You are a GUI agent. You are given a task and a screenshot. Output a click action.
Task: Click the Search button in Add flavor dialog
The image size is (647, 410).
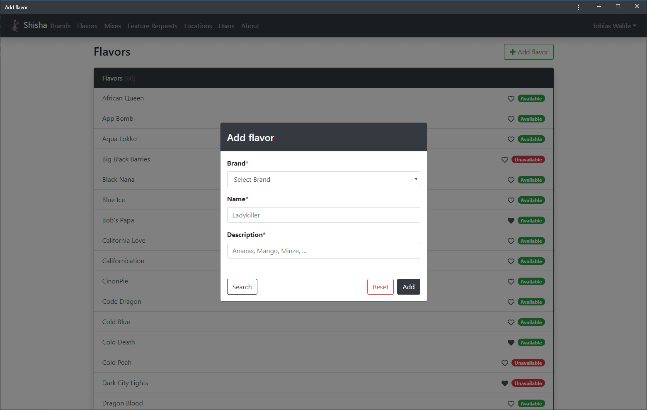coord(242,287)
